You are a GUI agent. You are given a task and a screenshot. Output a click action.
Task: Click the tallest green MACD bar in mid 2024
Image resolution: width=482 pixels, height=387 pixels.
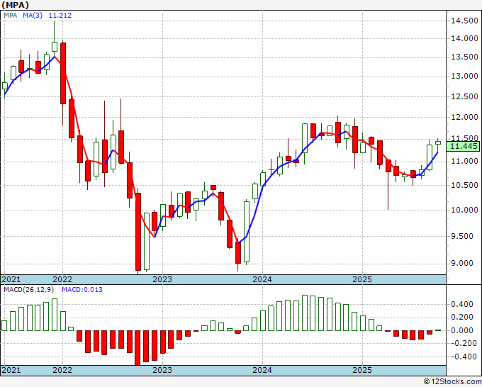[x=305, y=313]
